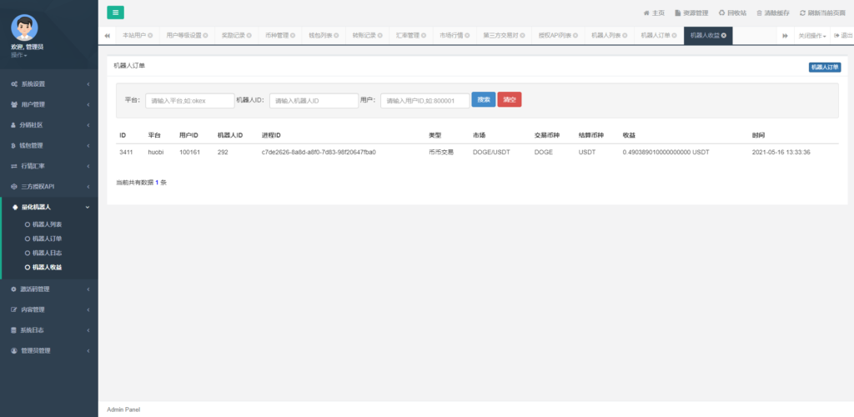Close the 机器人收益 tab via its X icon
Screen dimensions: 854x417
[x=724, y=36]
